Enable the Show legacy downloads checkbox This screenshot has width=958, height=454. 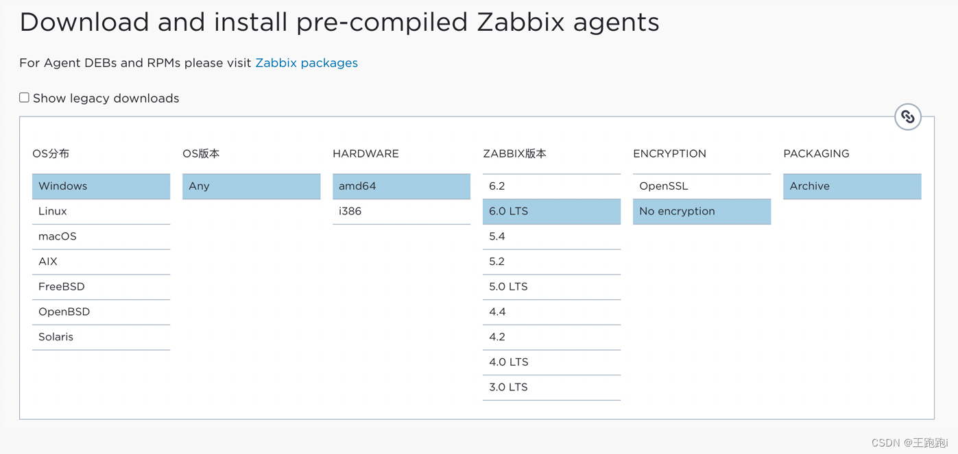tap(24, 97)
